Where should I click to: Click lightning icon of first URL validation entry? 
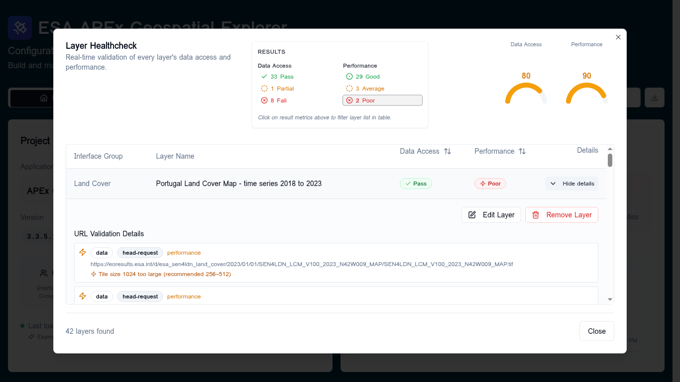pos(83,253)
